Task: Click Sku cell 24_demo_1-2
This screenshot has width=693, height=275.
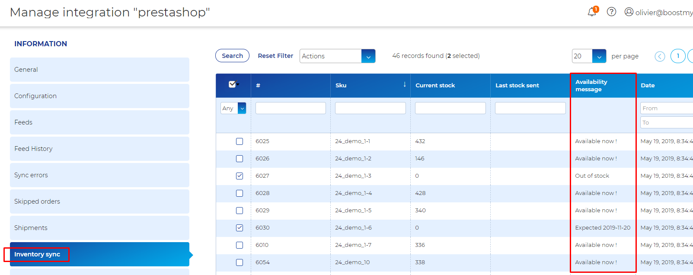Action: point(353,159)
